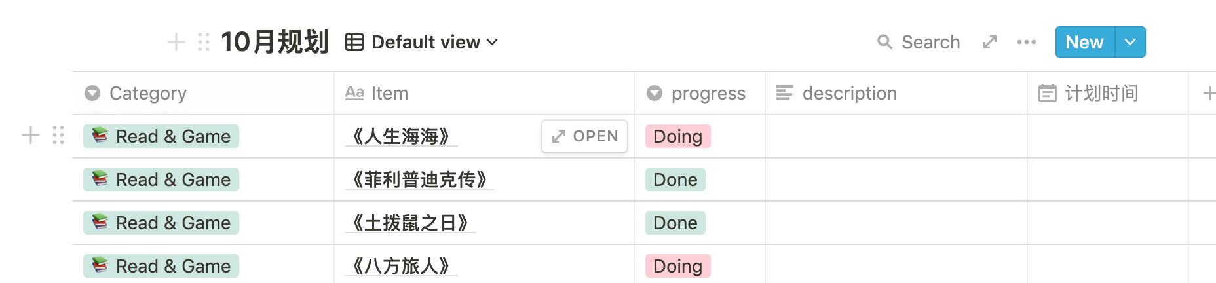Click the New button
Image resolution: width=1216 pixels, height=283 pixels.
coord(1085,42)
